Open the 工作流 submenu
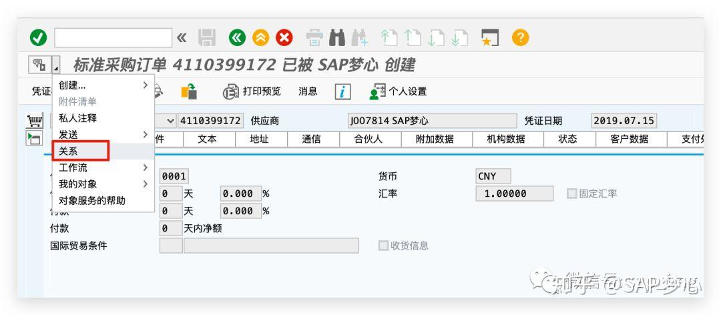Image resolution: width=721 pixels, height=315 pixels. coord(103,168)
